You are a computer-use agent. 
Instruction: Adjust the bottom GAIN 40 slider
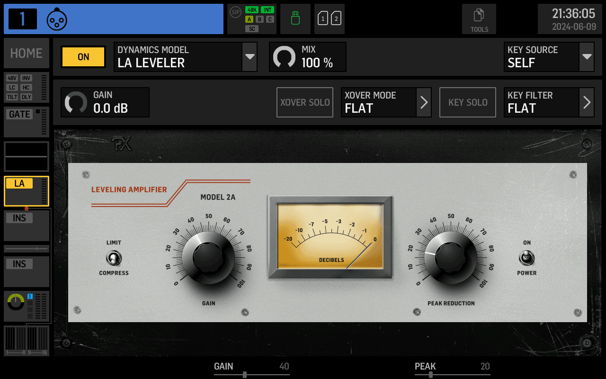pos(251,369)
